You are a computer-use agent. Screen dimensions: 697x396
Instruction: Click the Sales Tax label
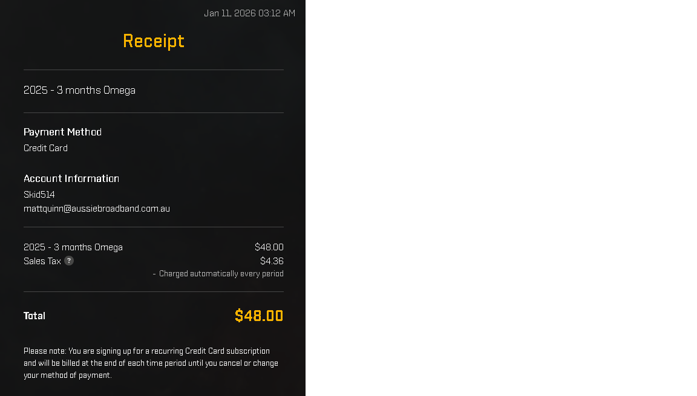coord(42,261)
